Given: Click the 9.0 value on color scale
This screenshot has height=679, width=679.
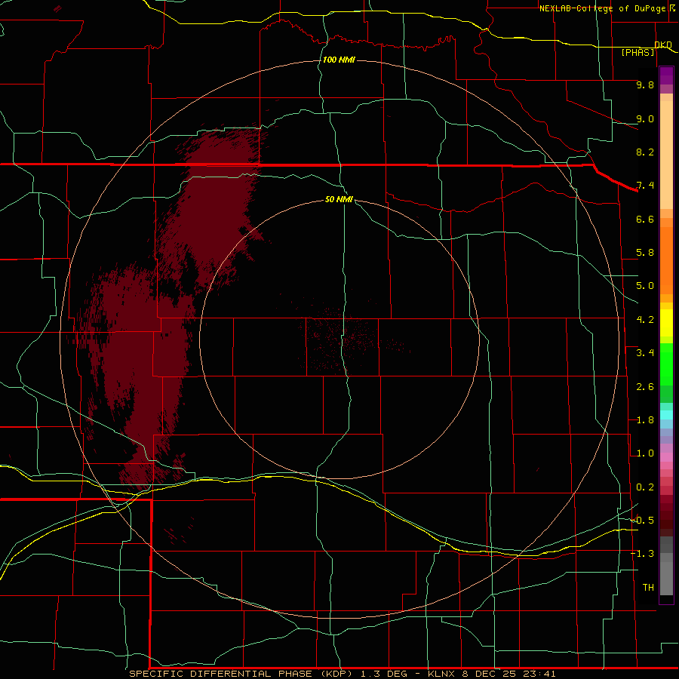Looking at the screenshot, I should (x=645, y=118).
